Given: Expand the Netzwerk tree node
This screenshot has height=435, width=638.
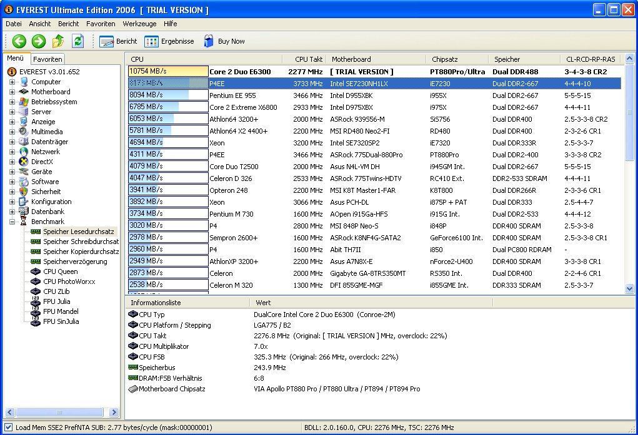Looking at the screenshot, I should [x=12, y=152].
